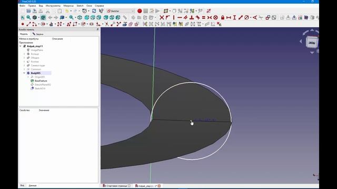Select the create polyline tool
337x189 pixels.
[x=69, y=24]
